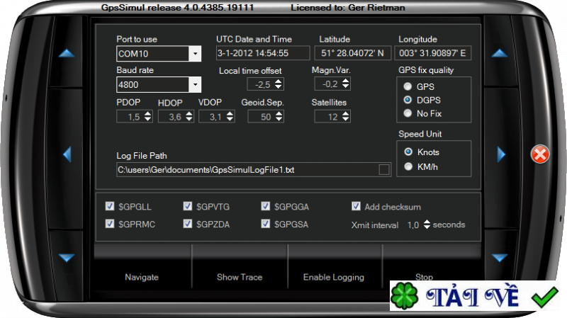
Task: Select the DGPS radio button
Action: [408, 100]
